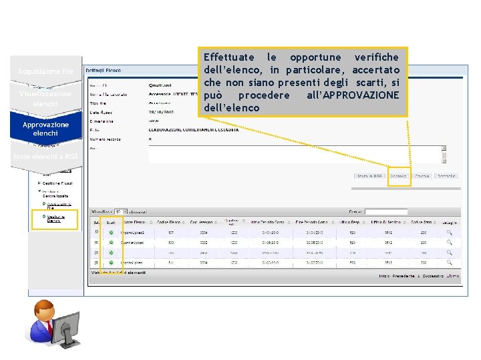
Task: Sort table by Ufficio Resp sort icon
Action: point(363,222)
